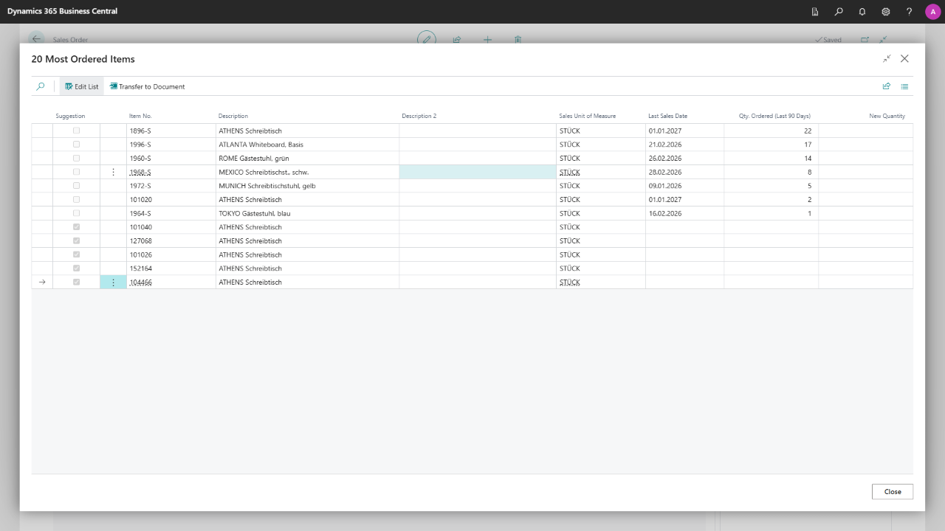945x531 pixels.
Task: Select ROME Gästestuhl, grün description
Action: [x=254, y=158]
